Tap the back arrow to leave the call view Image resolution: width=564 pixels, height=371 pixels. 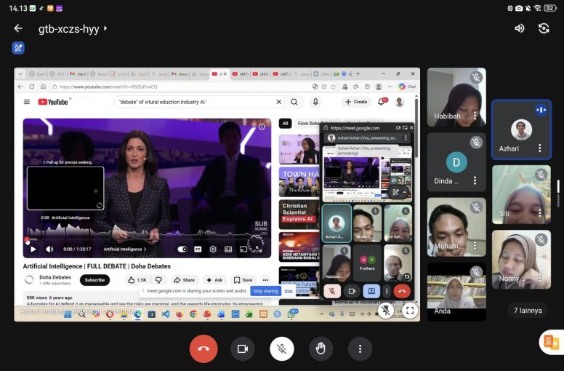pos(18,28)
